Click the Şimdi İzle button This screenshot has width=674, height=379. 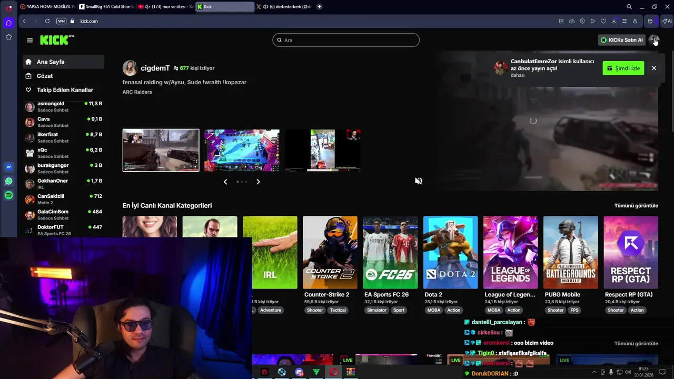[x=623, y=68]
